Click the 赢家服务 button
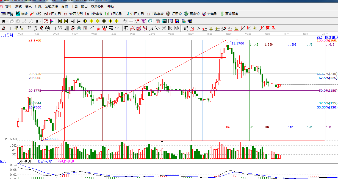This screenshot has height=179, width=338. 230,14
